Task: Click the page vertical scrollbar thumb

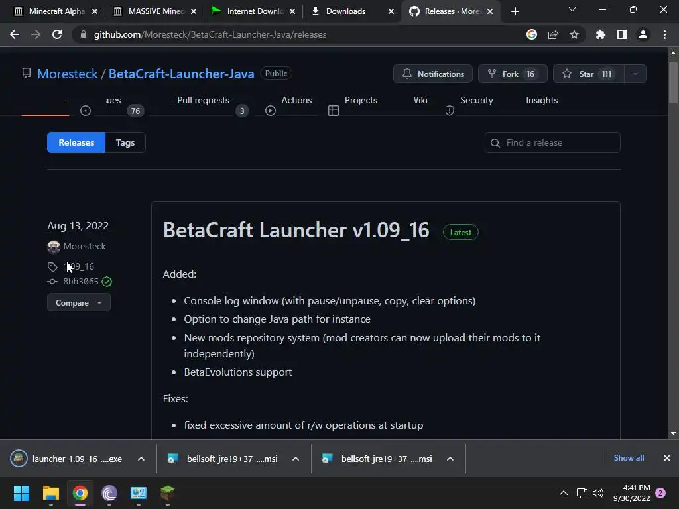Action: point(673,83)
